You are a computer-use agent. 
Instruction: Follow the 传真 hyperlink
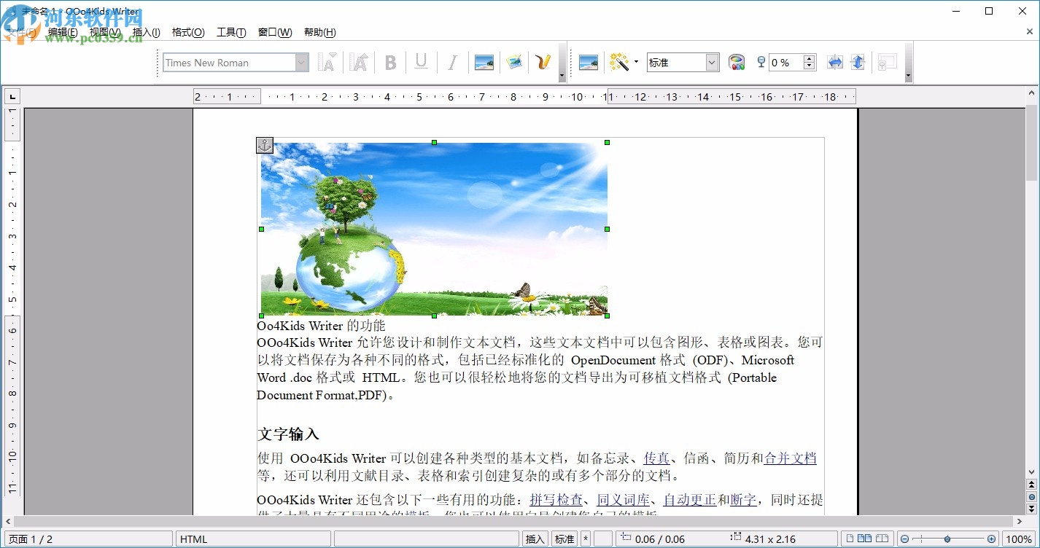pyautogui.click(x=656, y=458)
